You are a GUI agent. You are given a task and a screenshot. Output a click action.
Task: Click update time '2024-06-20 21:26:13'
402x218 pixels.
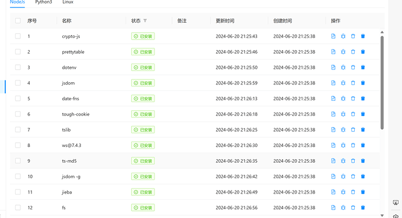[237, 99]
